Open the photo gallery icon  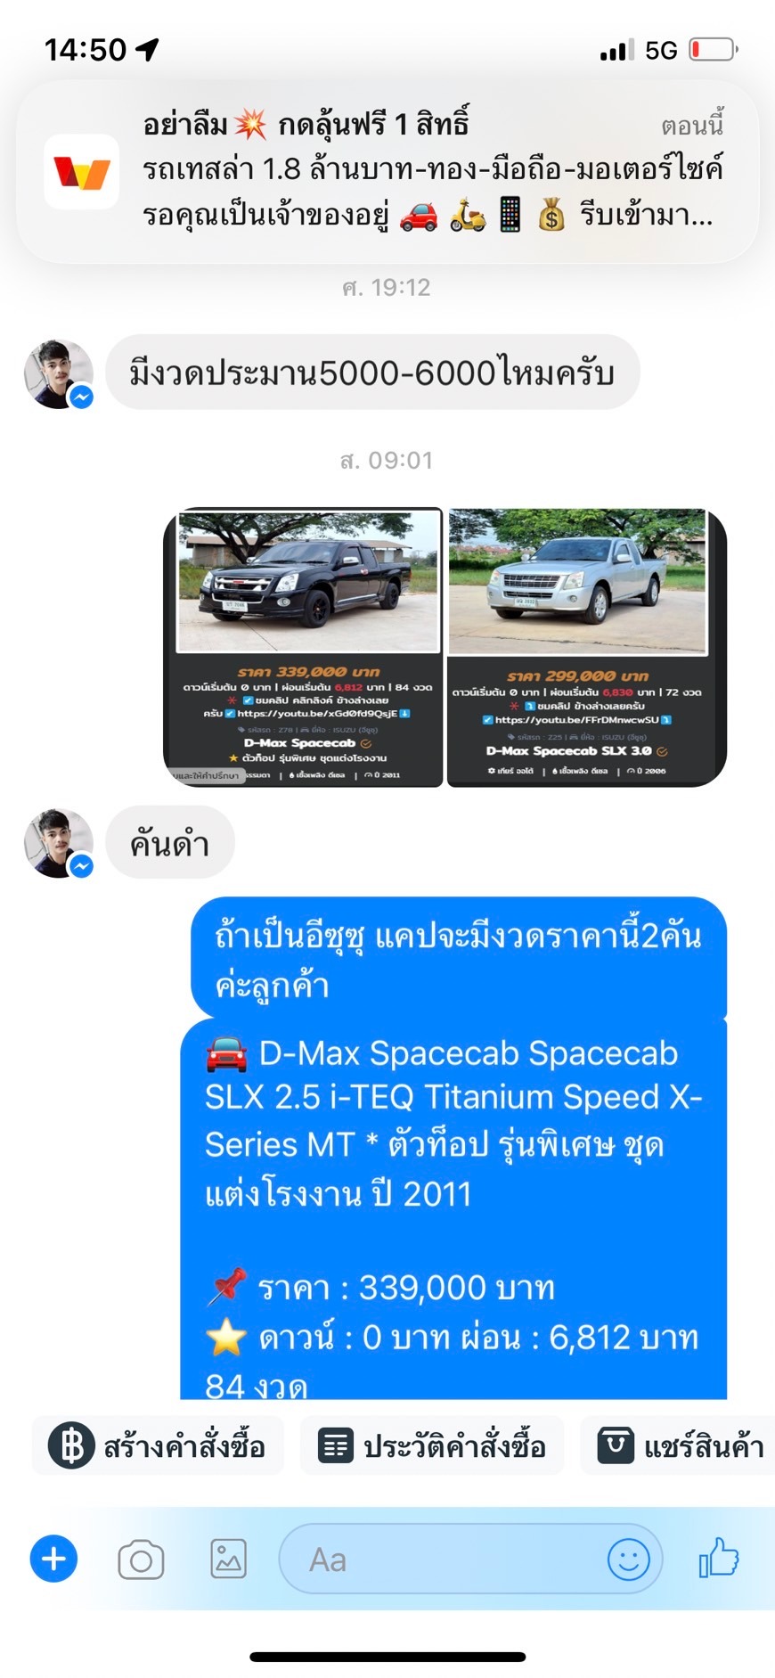tap(228, 1559)
